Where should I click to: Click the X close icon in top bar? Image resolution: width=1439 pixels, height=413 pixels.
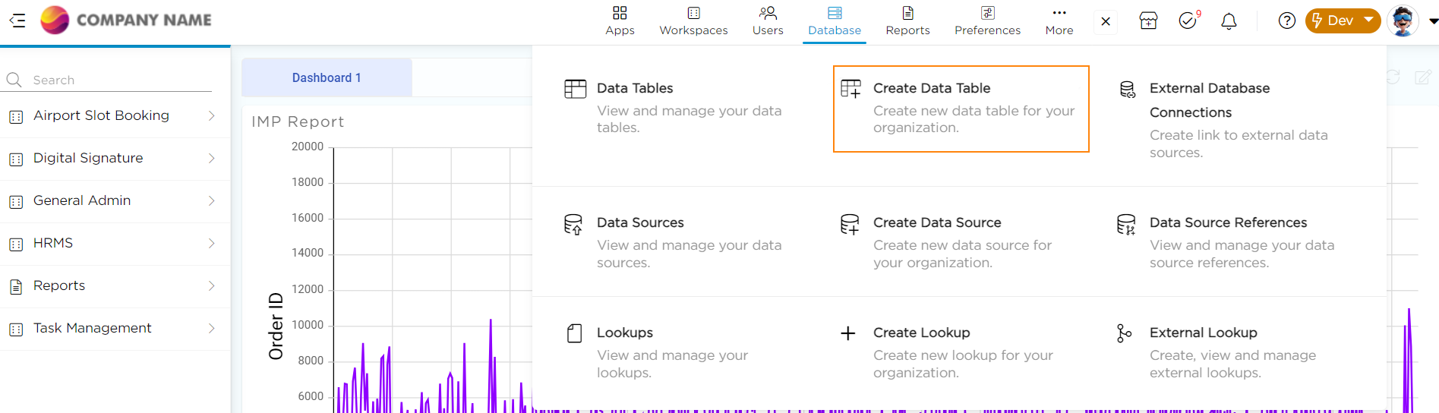click(1106, 21)
